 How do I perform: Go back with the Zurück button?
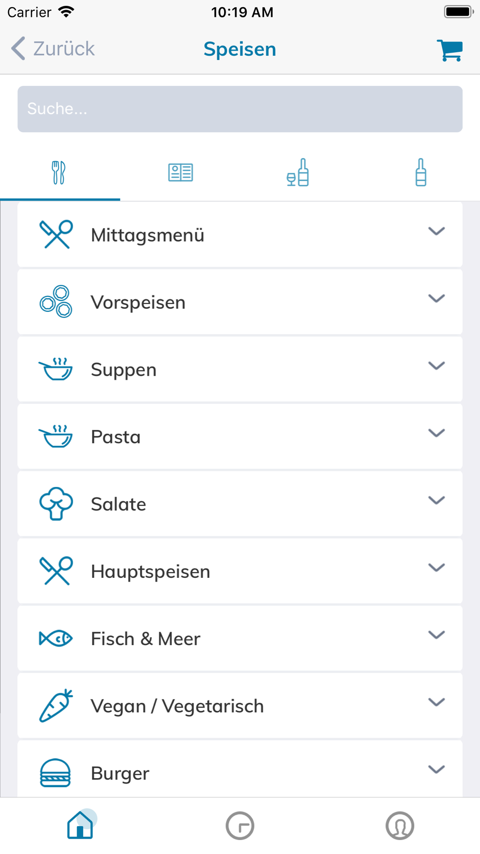click(x=53, y=49)
